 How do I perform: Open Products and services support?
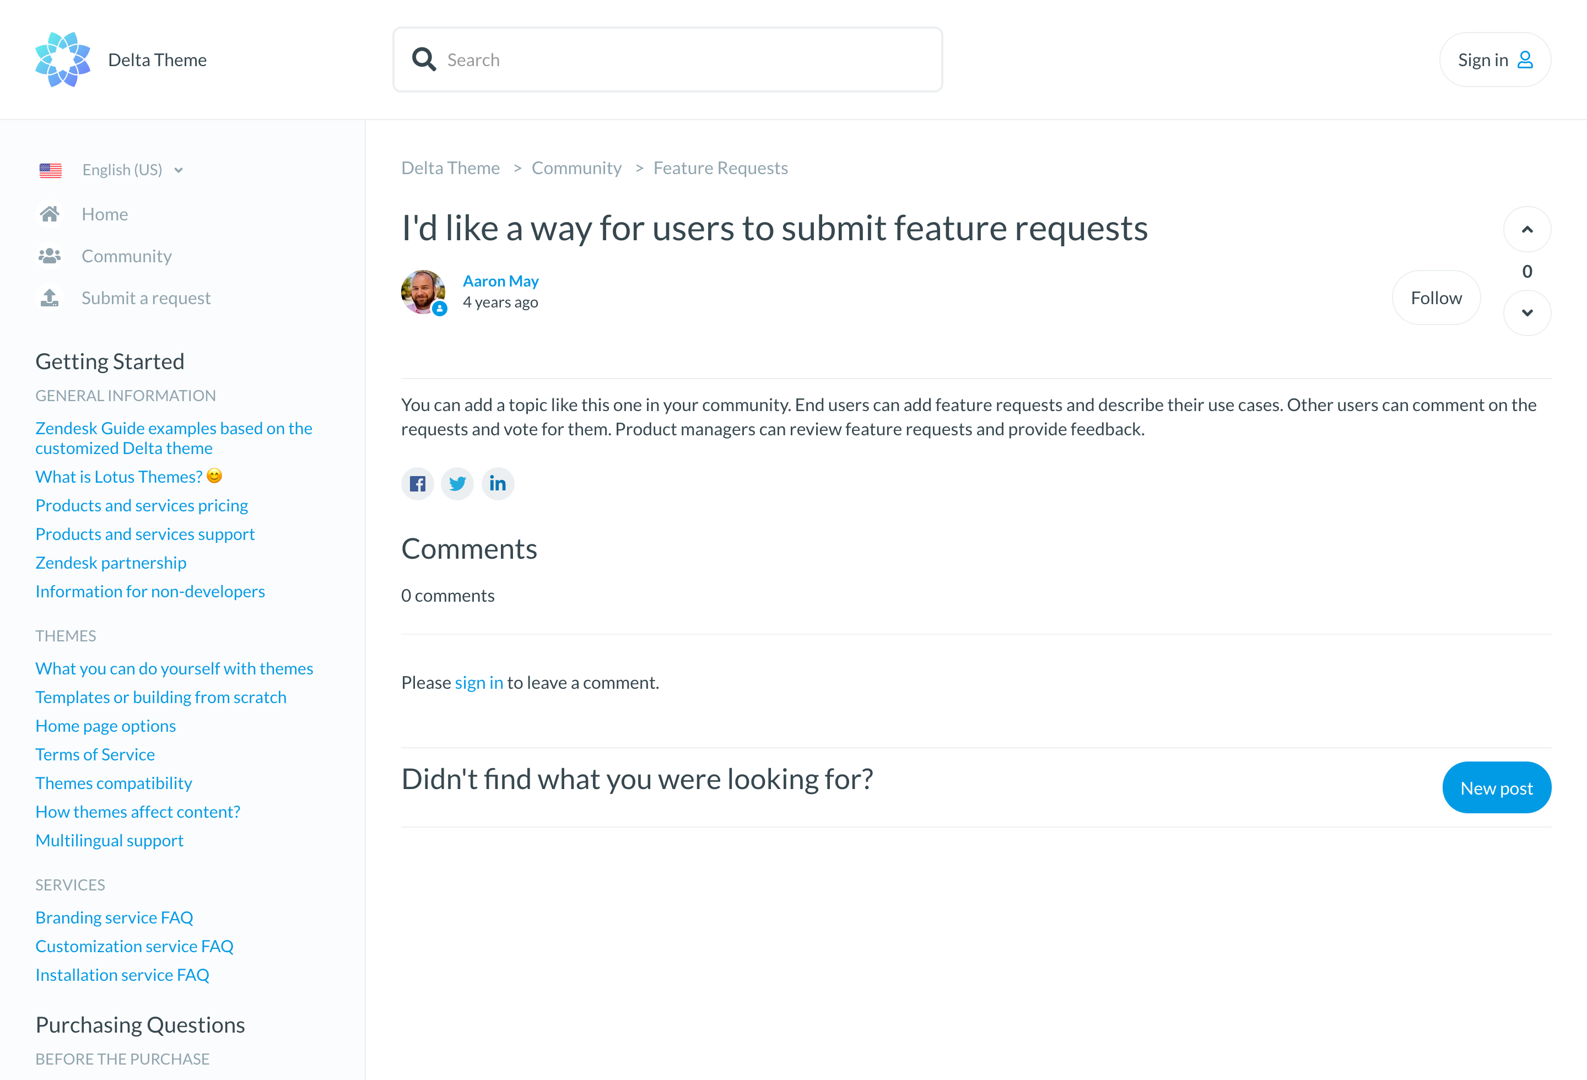click(x=145, y=534)
